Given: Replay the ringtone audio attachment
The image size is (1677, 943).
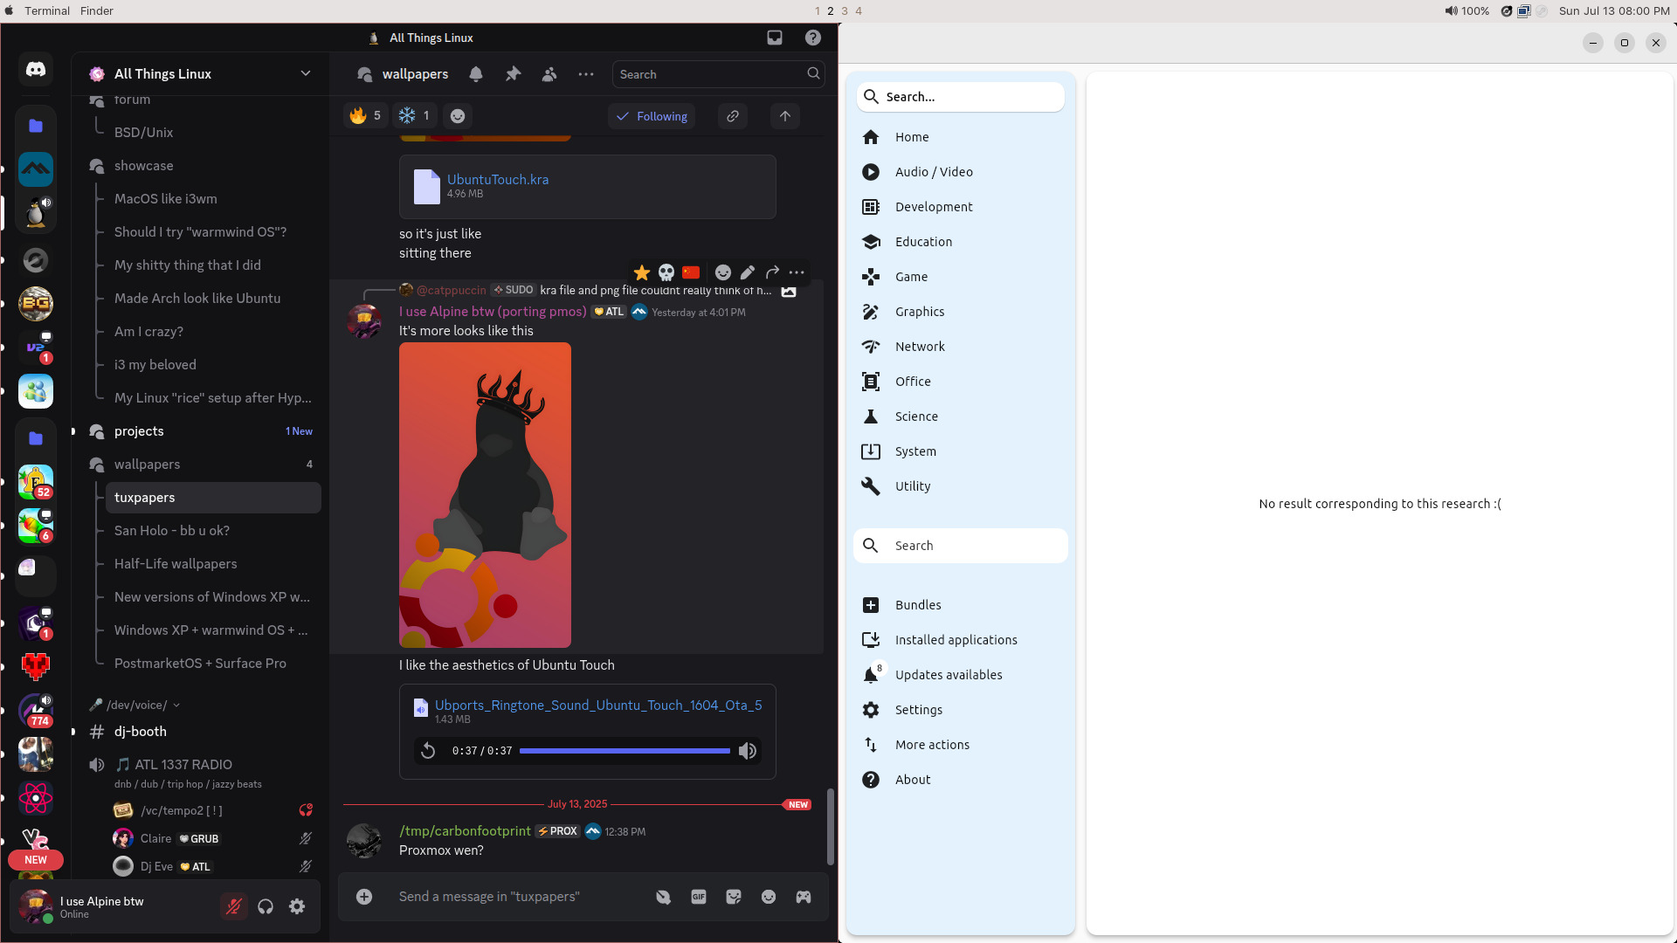Looking at the screenshot, I should (428, 751).
